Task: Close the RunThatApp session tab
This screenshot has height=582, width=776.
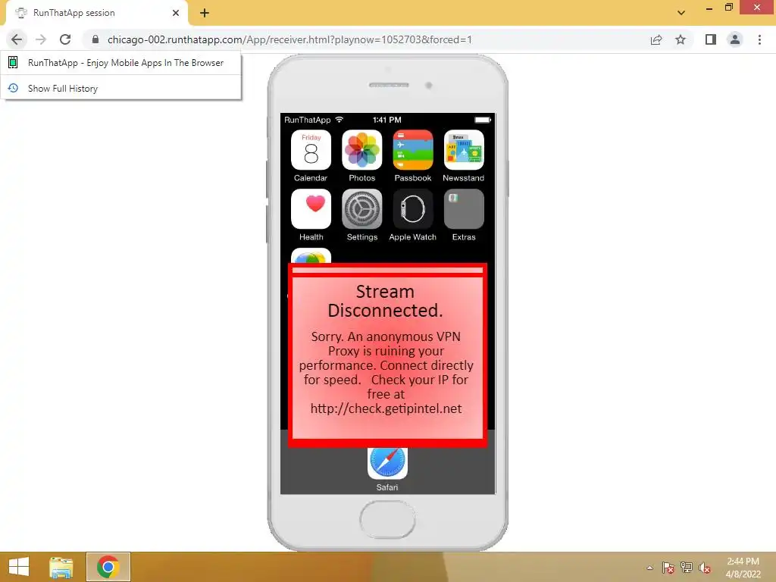Action: coord(176,13)
